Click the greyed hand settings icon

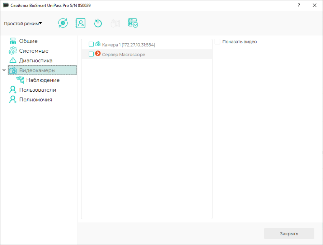[115, 23]
